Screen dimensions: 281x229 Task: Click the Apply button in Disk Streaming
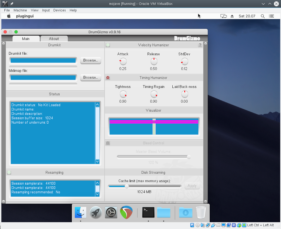pyautogui.click(x=192, y=186)
